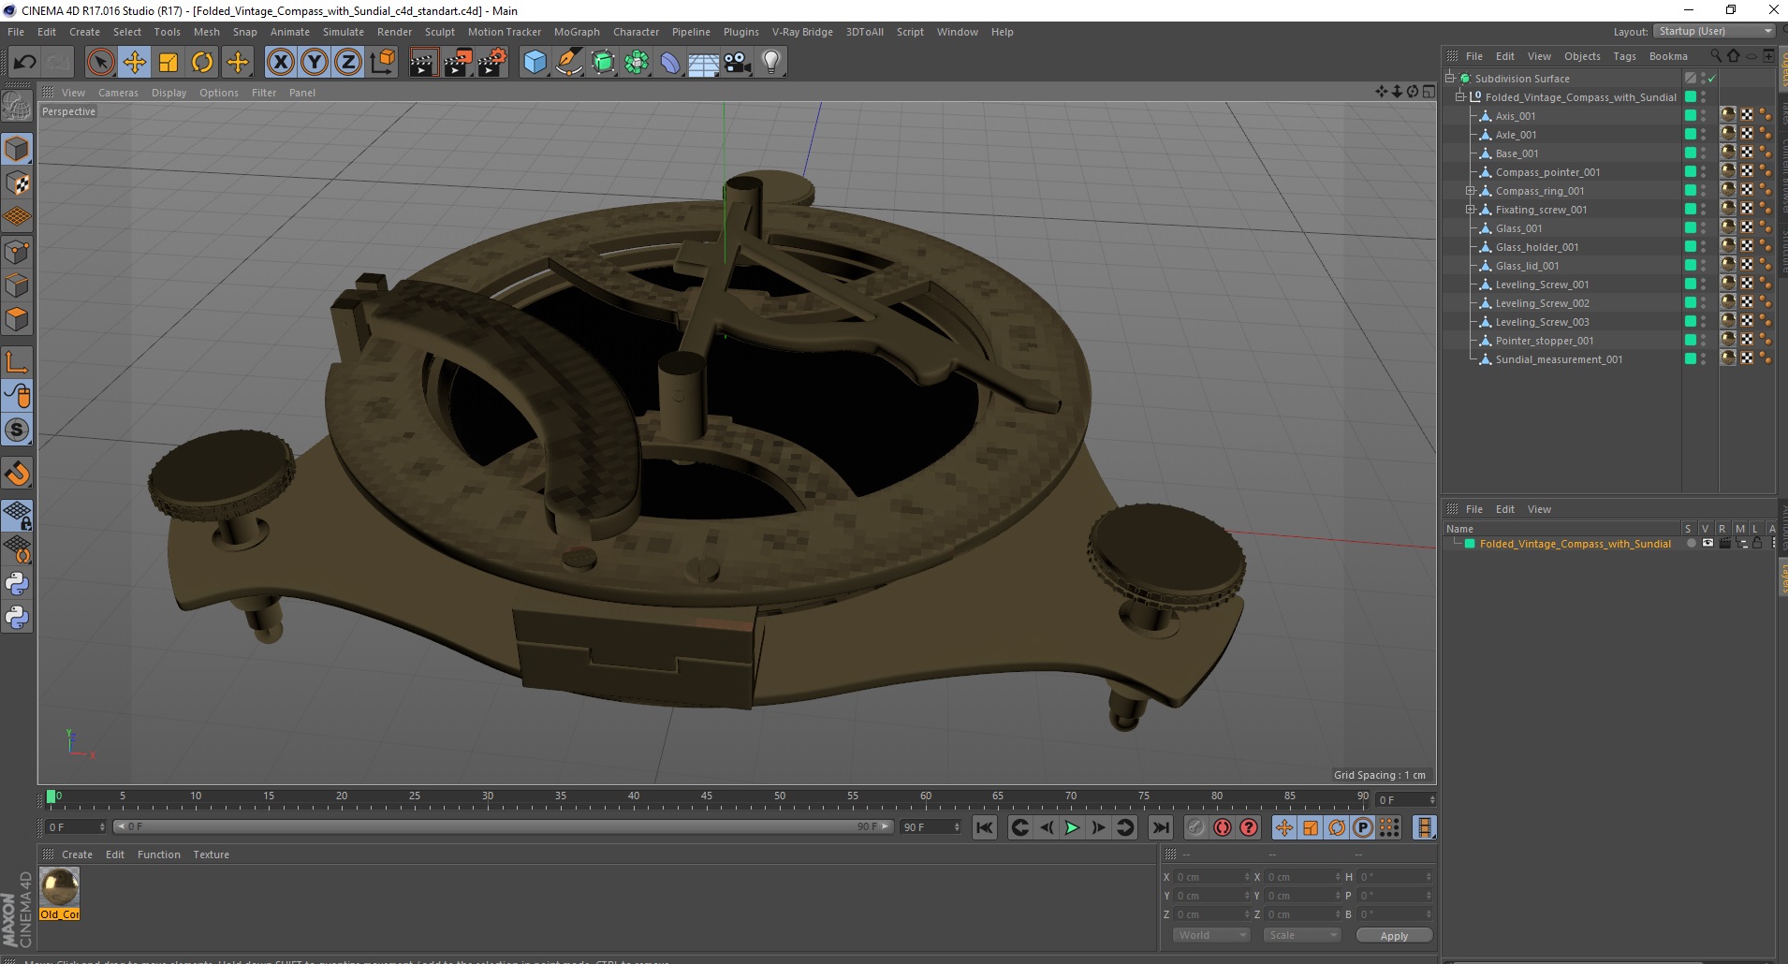This screenshot has width=1788, height=964.
Task: Open the material manager Texture menu
Action: point(211,854)
